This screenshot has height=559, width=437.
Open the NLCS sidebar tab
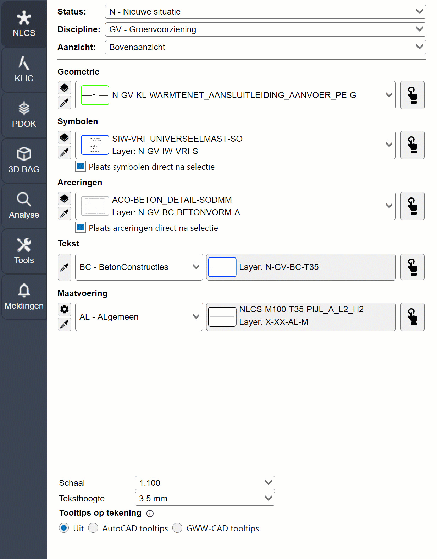24,24
